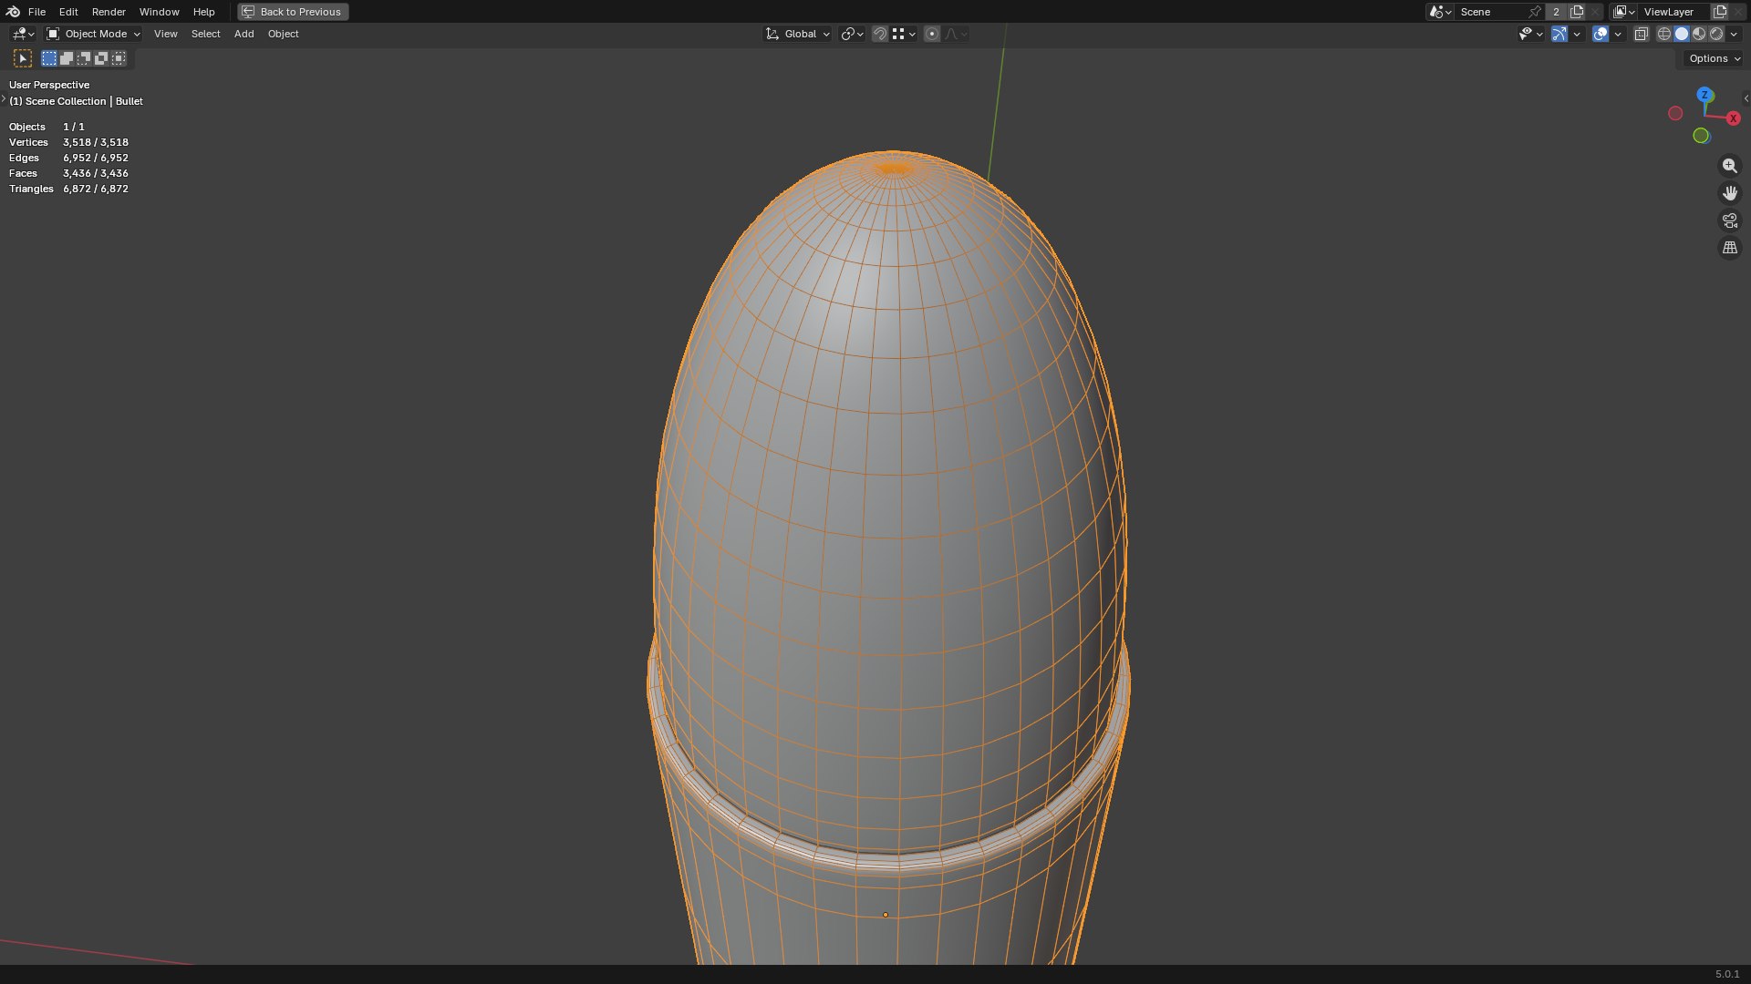This screenshot has height=984, width=1751.
Task: Switch to Solid viewport shading
Action: pyautogui.click(x=1682, y=34)
